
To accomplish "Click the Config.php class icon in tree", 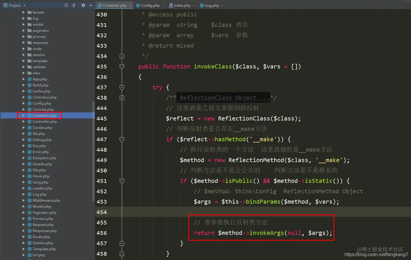I will tap(30, 103).
